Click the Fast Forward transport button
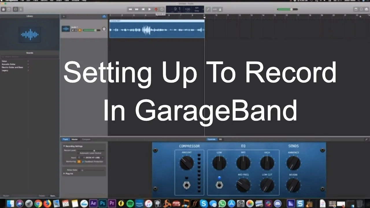Viewport: 370px width, 208px height. pos(137,9)
